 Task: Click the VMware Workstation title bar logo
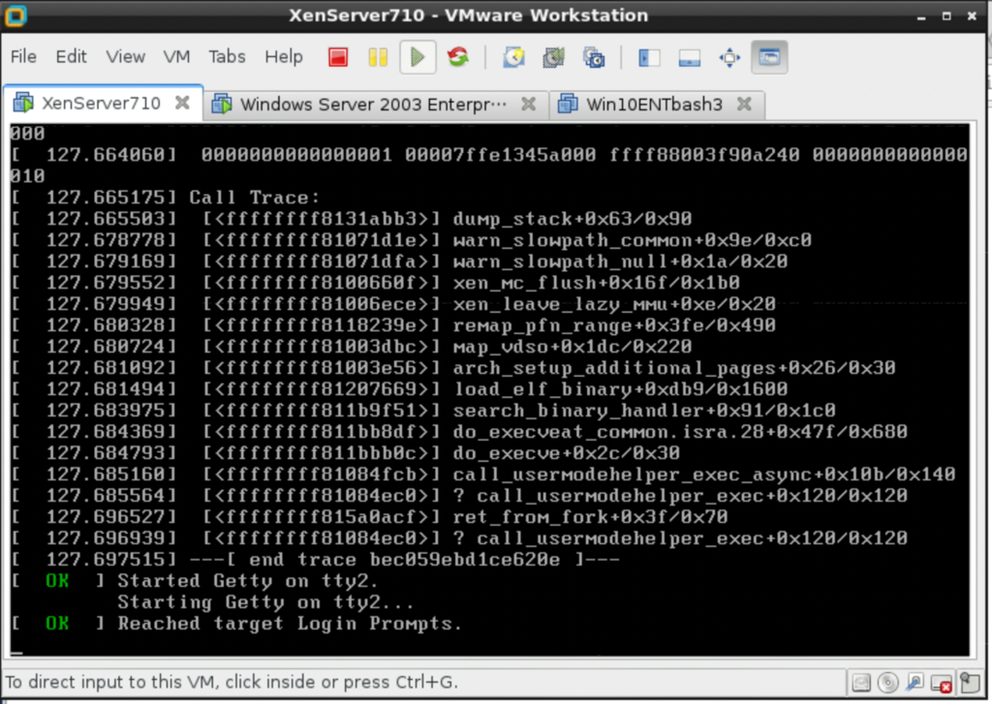pyautogui.click(x=15, y=15)
